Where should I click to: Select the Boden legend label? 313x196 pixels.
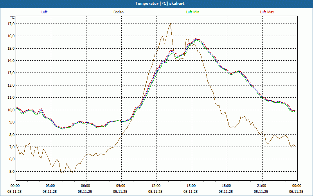(119, 12)
